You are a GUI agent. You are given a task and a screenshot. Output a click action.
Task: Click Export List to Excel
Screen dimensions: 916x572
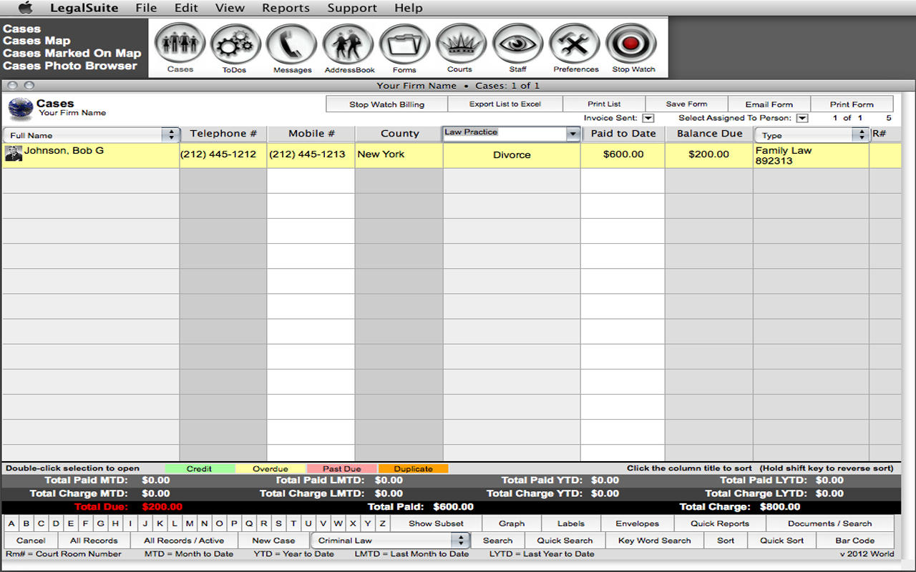point(505,104)
